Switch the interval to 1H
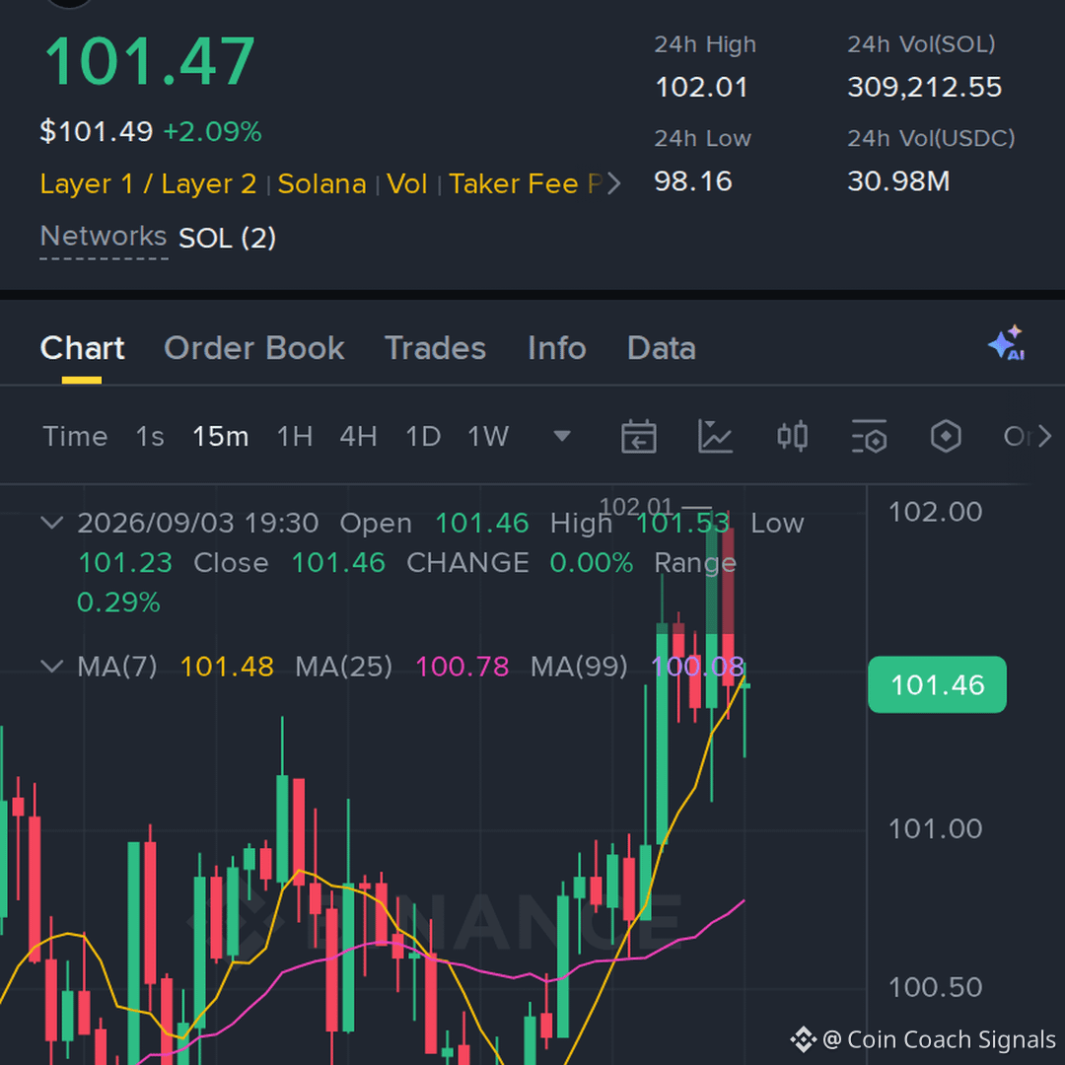 (295, 436)
